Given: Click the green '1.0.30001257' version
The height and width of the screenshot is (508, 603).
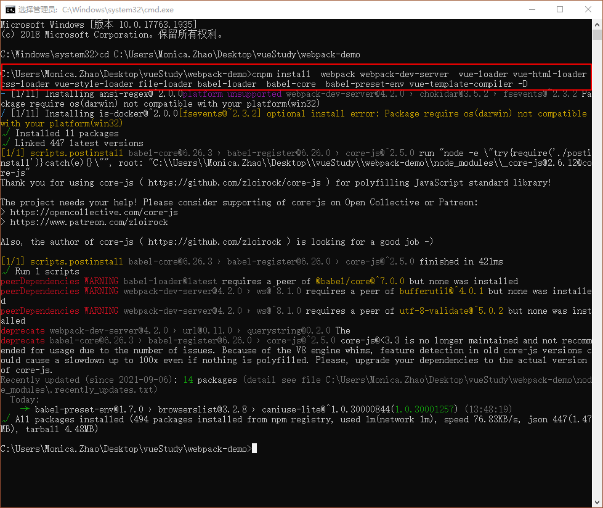Looking at the screenshot, I should pos(424,409).
